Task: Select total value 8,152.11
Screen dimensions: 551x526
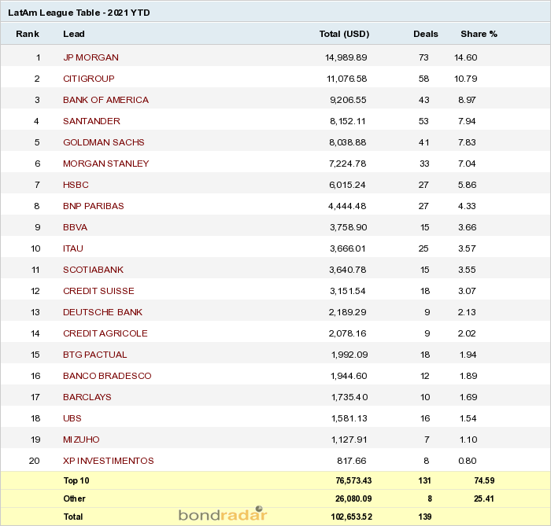Action: point(348,121)
